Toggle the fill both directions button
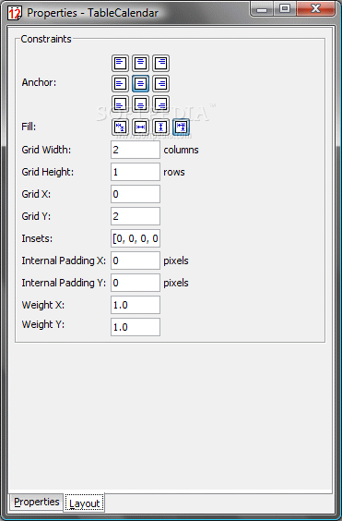The image size is (342, 521). pos(182,127)
